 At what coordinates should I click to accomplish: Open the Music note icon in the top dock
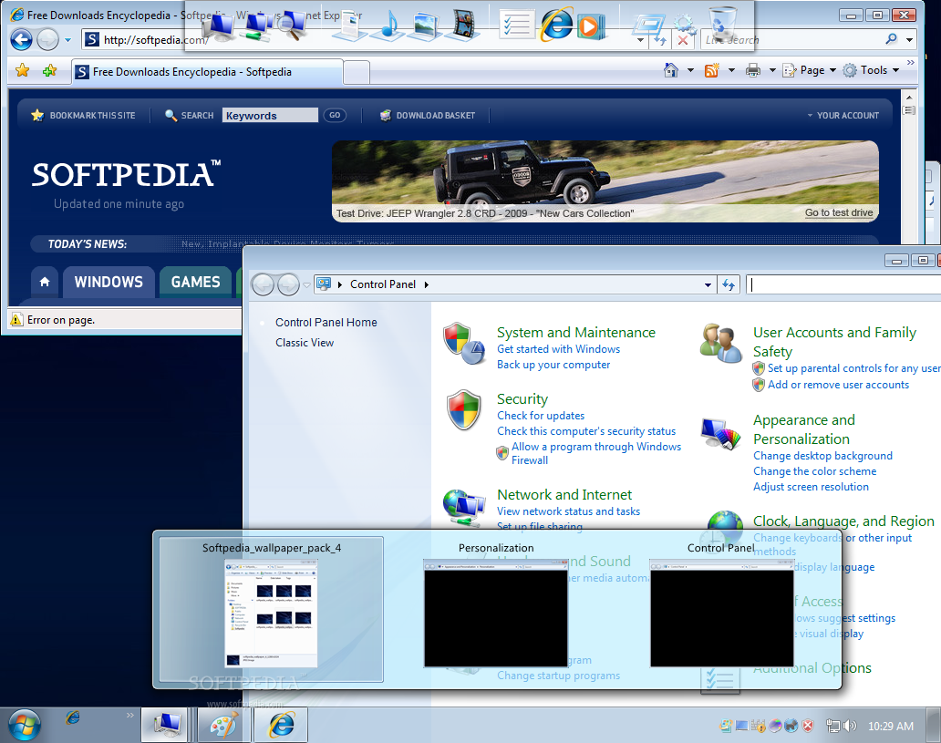click(388, 26)
